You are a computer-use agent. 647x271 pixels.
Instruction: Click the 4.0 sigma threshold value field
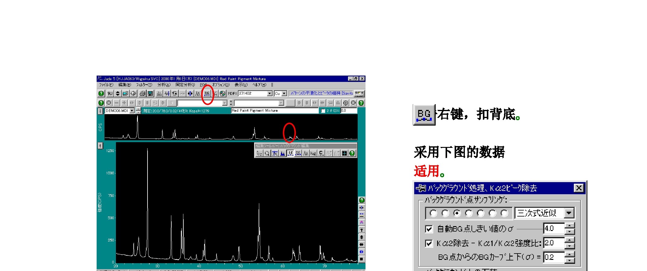[x=554, y=229]
